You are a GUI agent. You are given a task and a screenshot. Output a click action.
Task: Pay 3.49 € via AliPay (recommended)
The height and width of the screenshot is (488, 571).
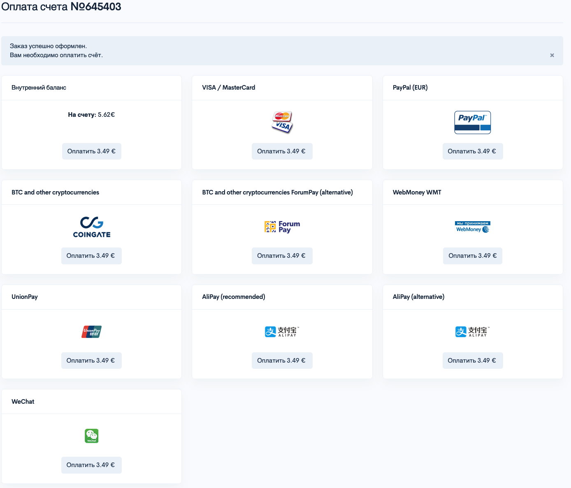tap(282, 361)
